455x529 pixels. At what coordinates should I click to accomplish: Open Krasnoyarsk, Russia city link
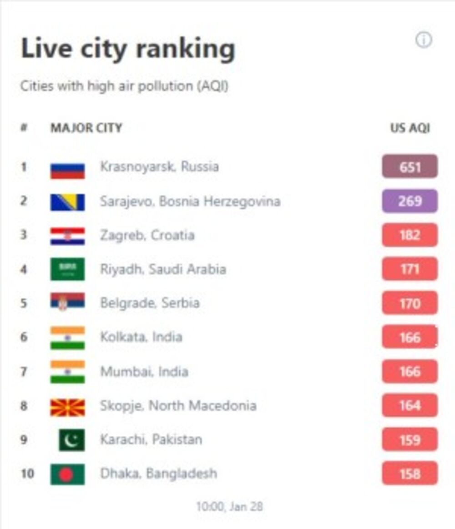[x=159, y=166]
